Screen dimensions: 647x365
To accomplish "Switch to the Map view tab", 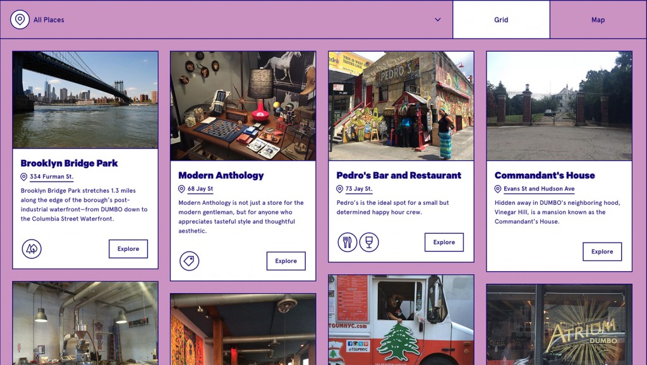I will coord(598,20).
